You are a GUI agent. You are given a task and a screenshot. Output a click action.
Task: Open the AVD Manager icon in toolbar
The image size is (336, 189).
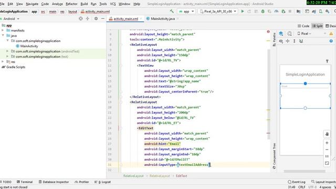coord(321,12)
